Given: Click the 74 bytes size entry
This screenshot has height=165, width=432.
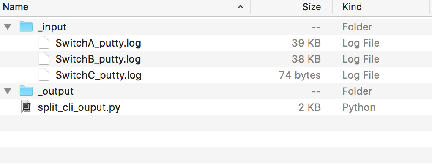Looking at the screenshot, I should [x=300, y=75].
